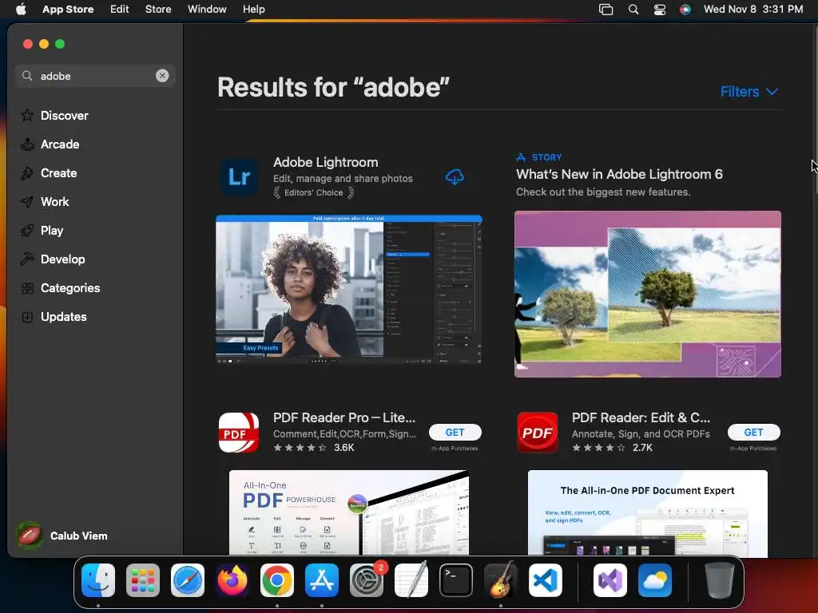Screen dimensions: 818x613
Task: Open Launchpad from the Dock
Action: click(x=143, y=580)
